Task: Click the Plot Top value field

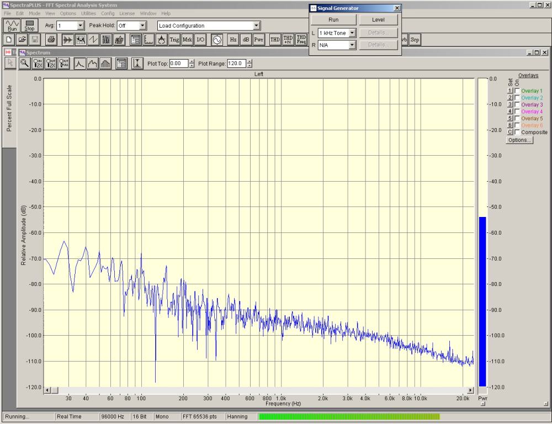Action: 179,63
